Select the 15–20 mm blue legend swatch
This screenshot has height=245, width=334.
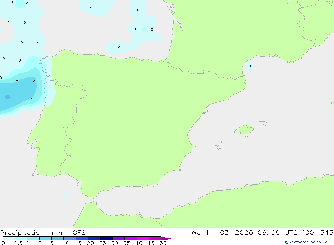pyautogui.click(x=82, y=238)
